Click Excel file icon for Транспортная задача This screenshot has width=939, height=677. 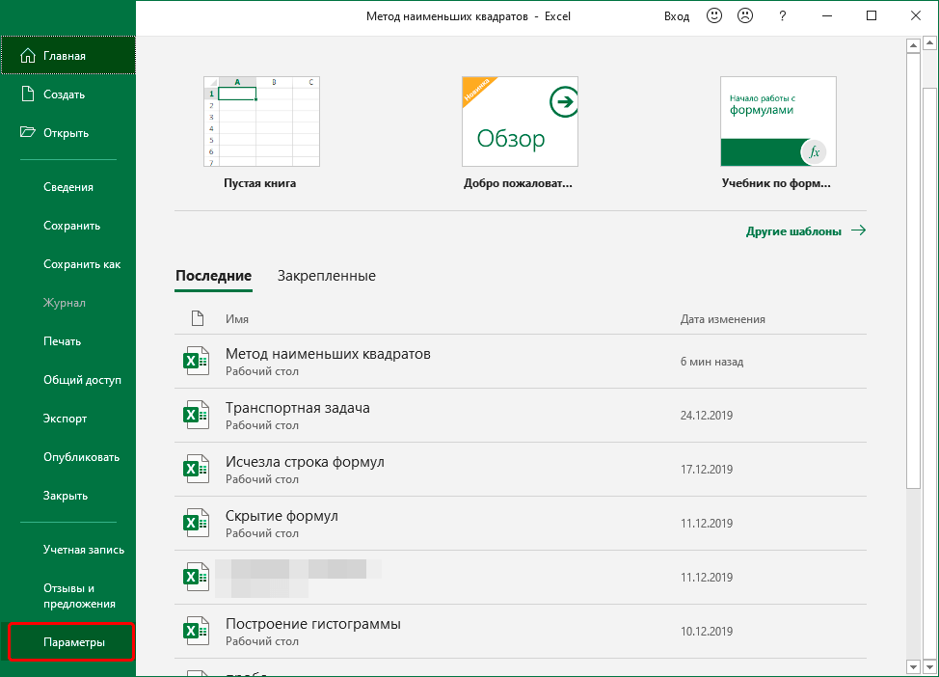(x=196, y=416)
